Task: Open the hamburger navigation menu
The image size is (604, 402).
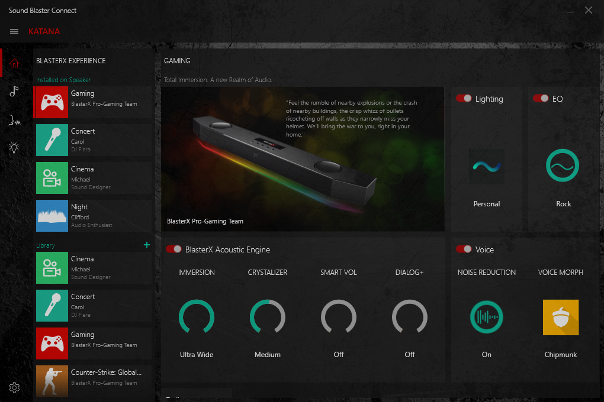Action: (x=14, y=31)
